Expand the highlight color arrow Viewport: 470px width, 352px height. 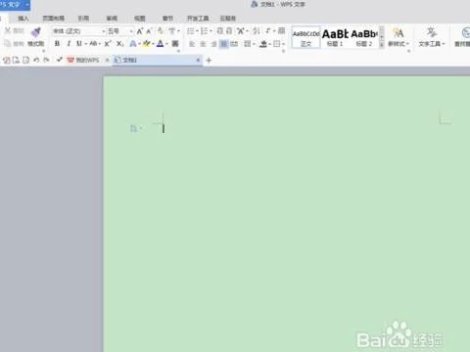(153, 44)
